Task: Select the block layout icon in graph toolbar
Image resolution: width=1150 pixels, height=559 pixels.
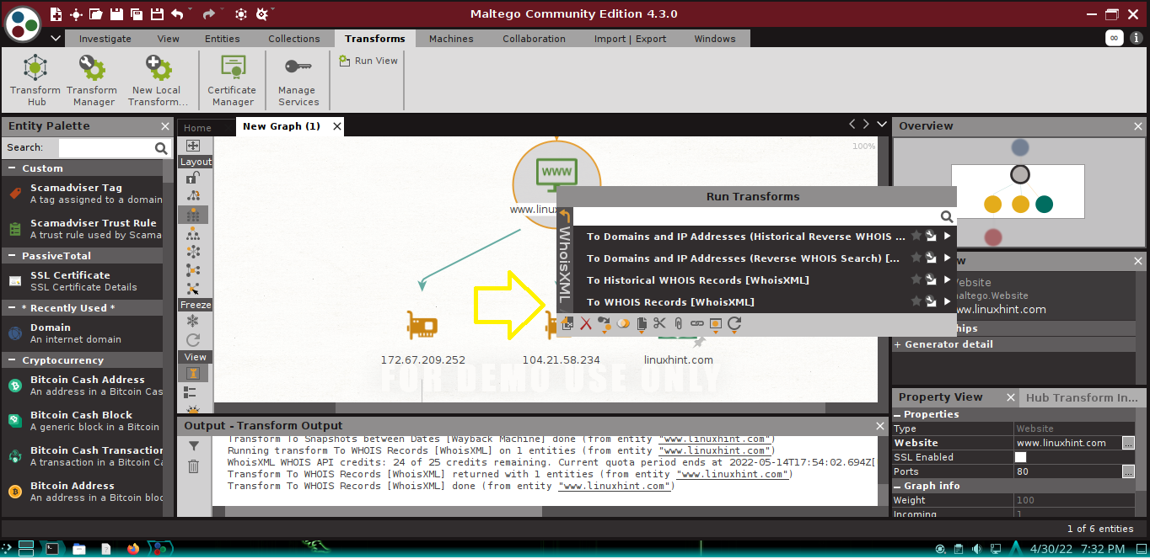Action: [x=193, y=214]
